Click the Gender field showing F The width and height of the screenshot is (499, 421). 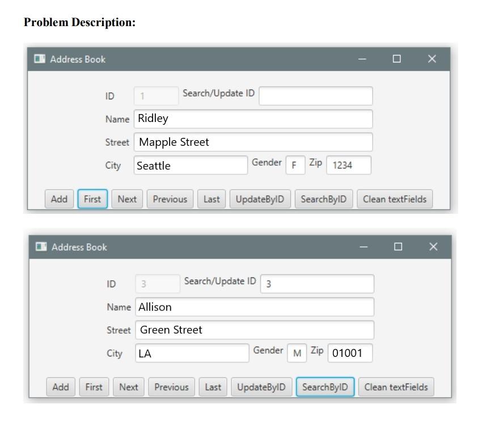[x=295, y=164]
